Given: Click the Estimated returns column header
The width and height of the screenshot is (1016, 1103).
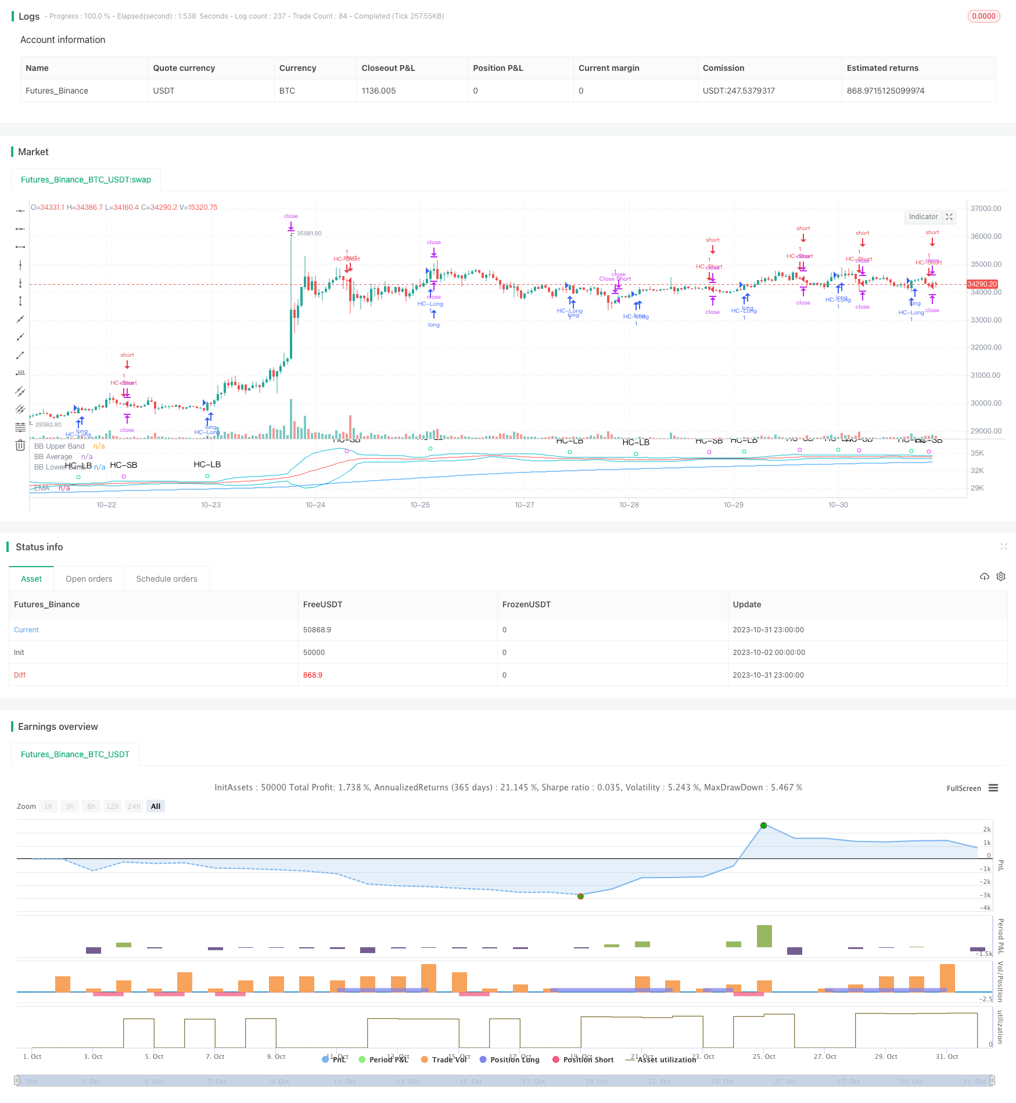Looking at the screenshot, I should point(883,68).
